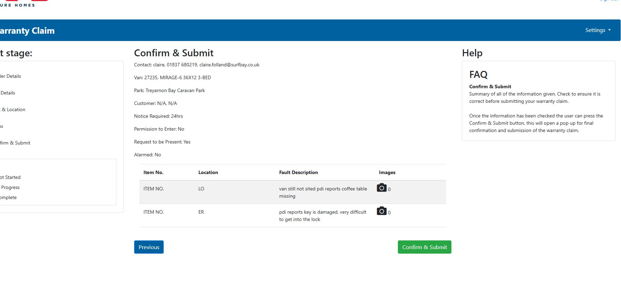Click the Item No. column header
The width and height of the screenshot is (621, 304).
coord(153,172)
